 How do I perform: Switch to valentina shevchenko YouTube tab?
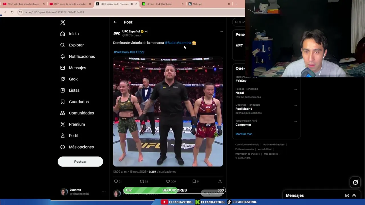tap(24, 4)
